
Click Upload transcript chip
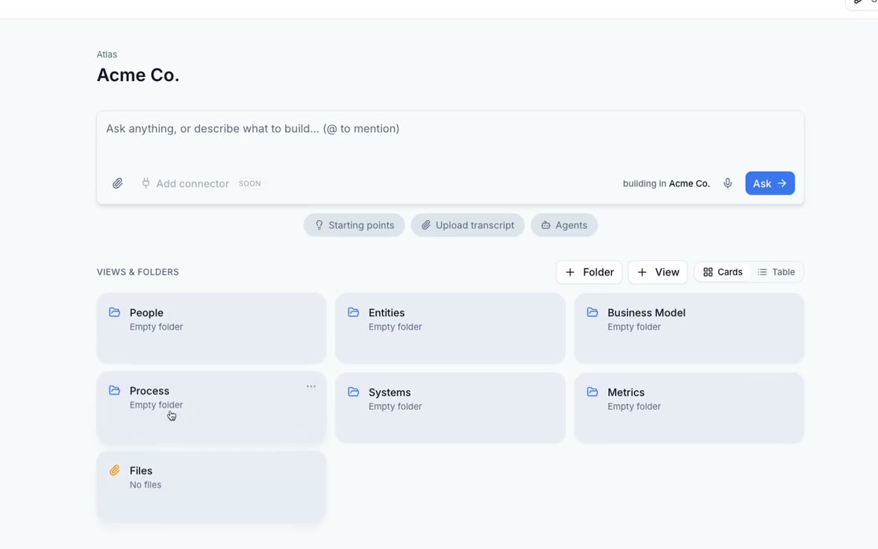tap(467, 225)
